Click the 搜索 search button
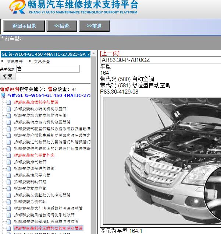This screenshot has width=221, height=234. point(8,77)
